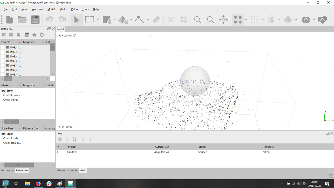This screenshot has height=188, width=334.
Task: Expand the Show Cameras dropdown arrow
Action: click(x=314, y=19)
